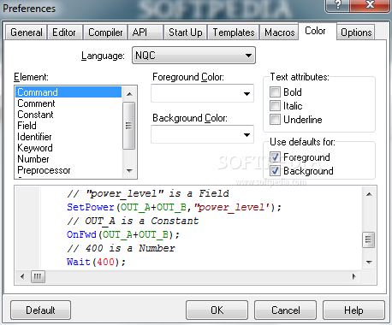Go to the Compiler tab

(105, 32)
